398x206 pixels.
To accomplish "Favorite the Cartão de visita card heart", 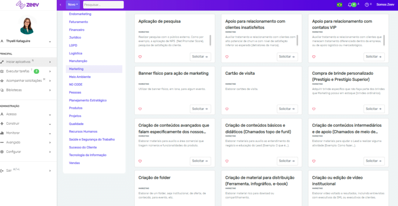I will click(227, 109).
